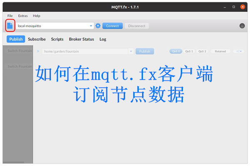
Task: Open connection settings gear icon
Action: [98, 26]
